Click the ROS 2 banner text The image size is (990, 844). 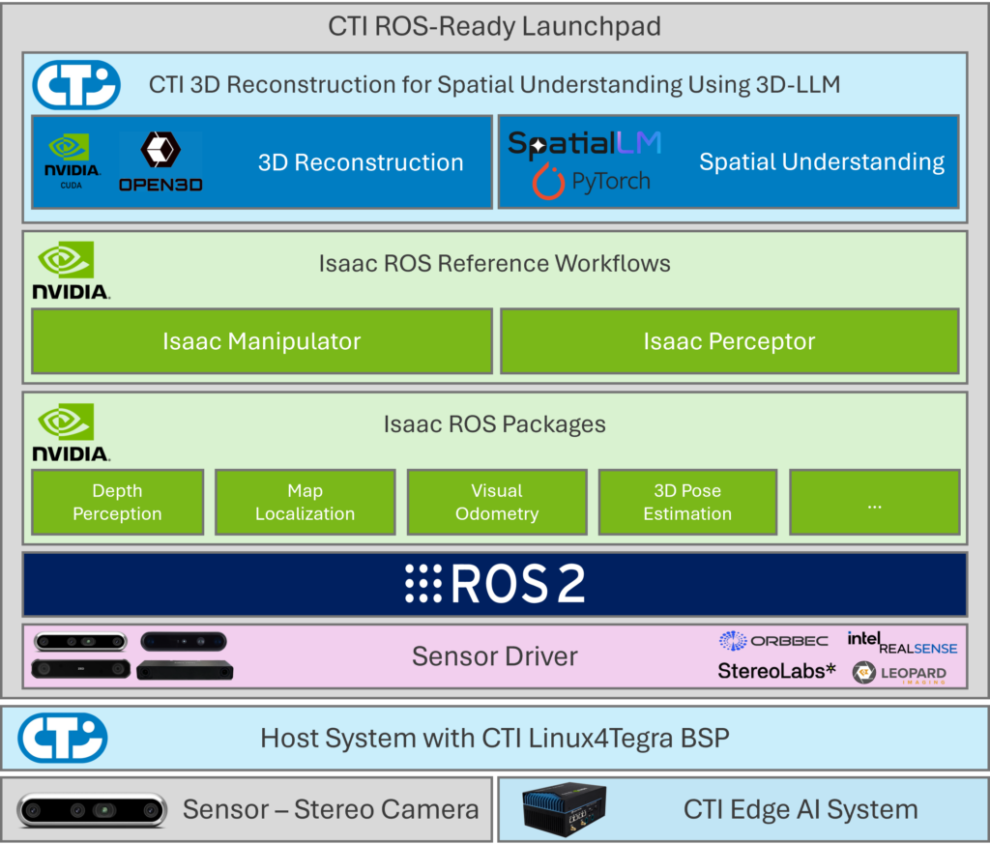[x=518, y=584]
